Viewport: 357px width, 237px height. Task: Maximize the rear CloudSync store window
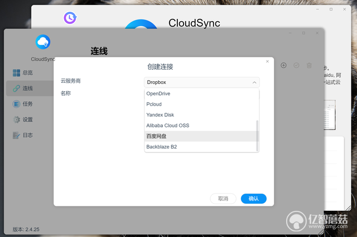pyautogui.click(x=331, y=9)
